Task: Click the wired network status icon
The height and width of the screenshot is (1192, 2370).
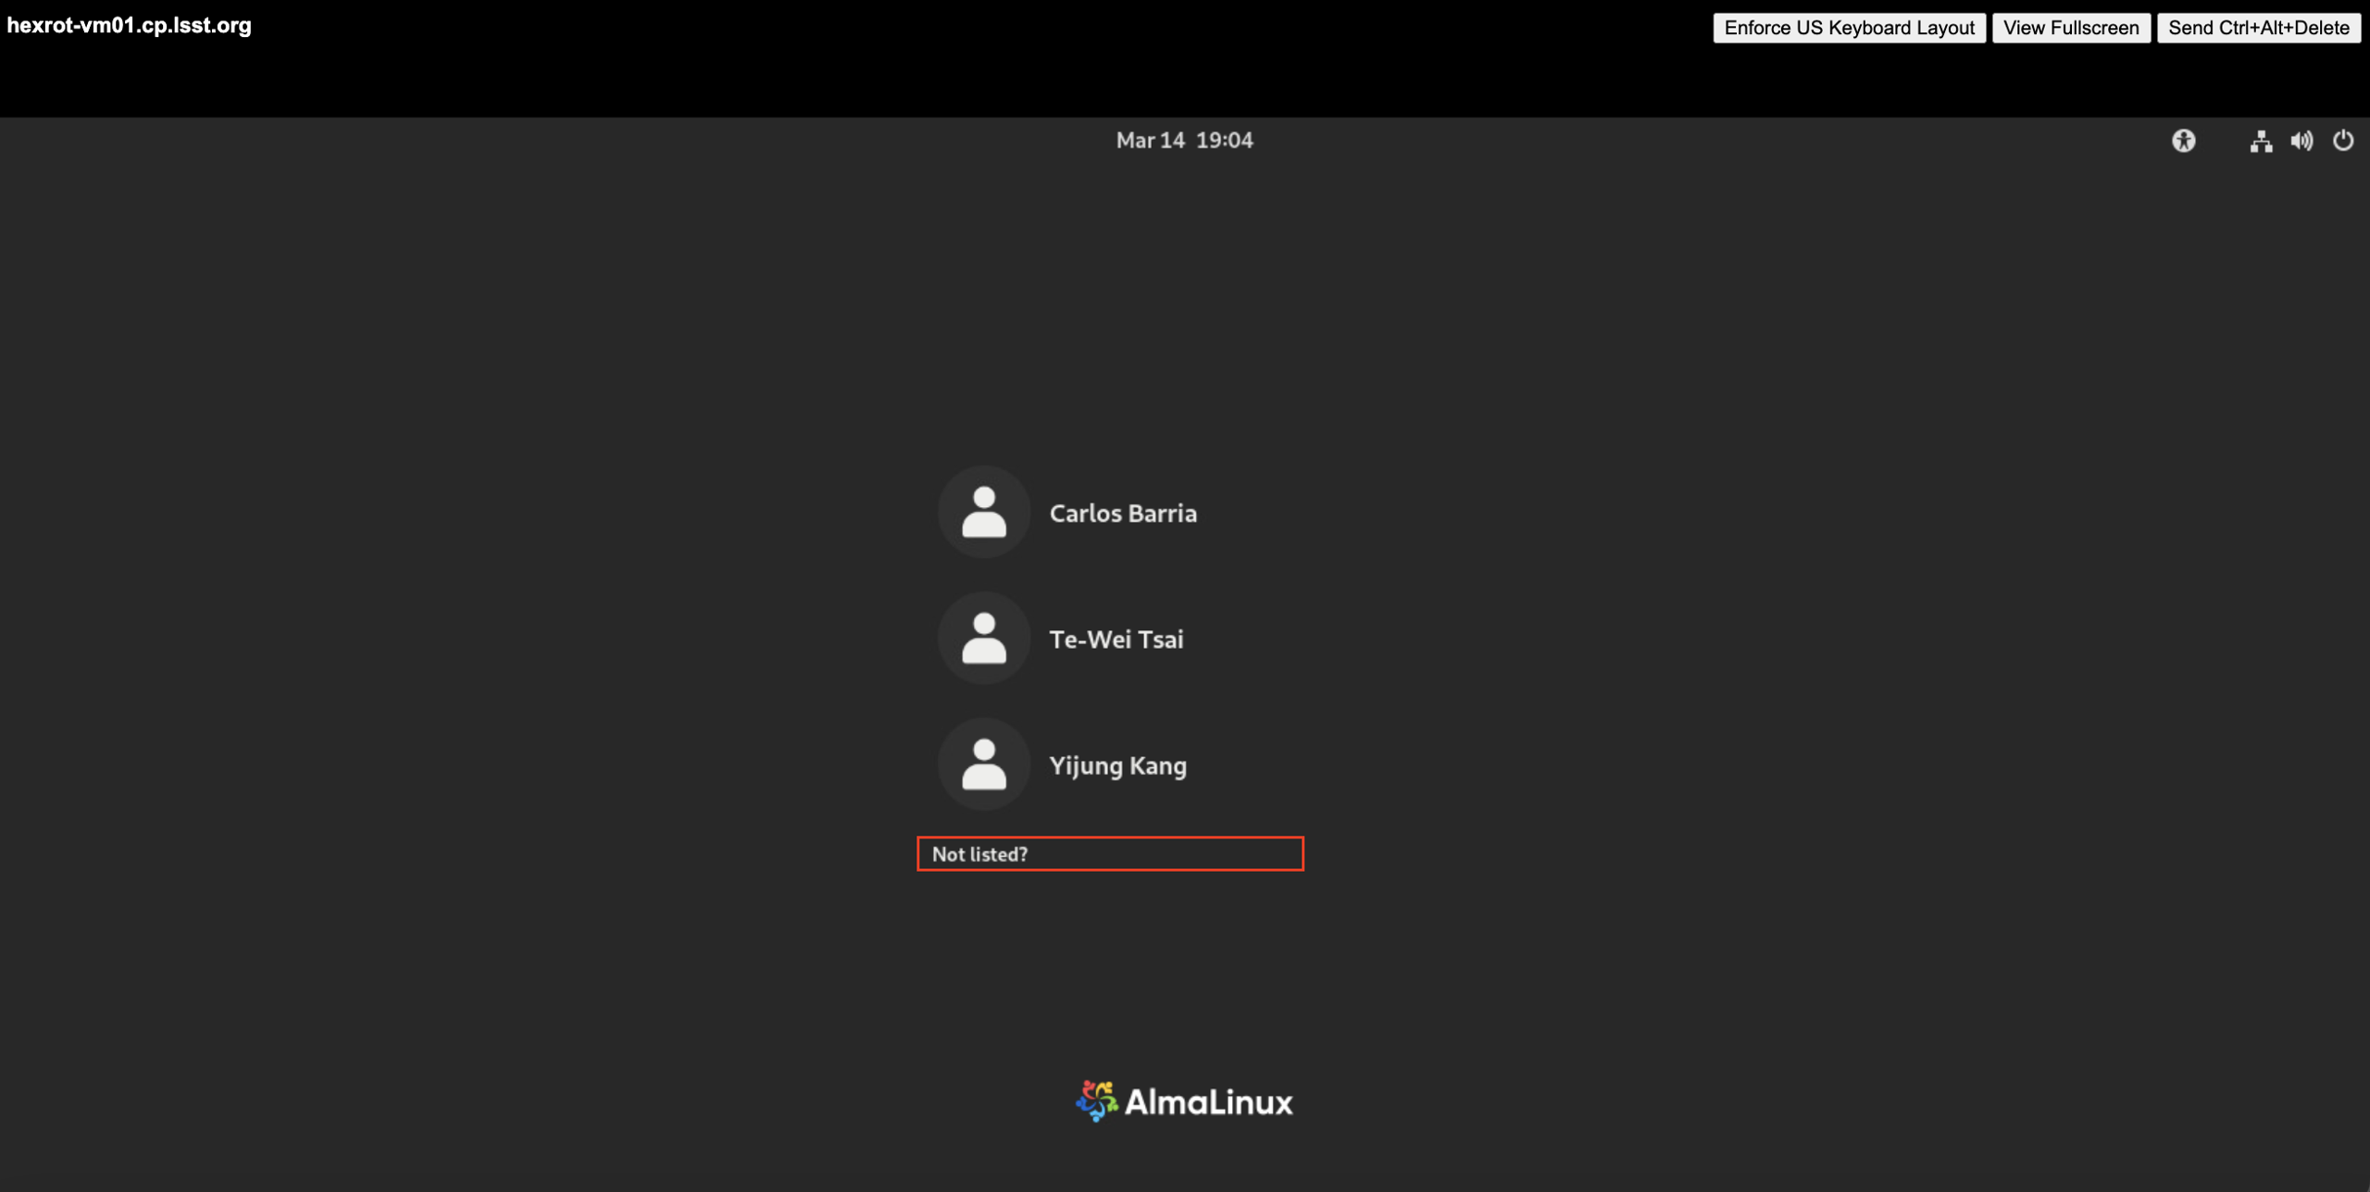Action: pos(2261,141)
